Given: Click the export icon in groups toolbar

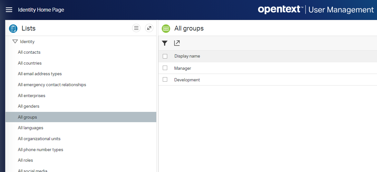Looking at the screenshot, I should [x=177, y=43].
